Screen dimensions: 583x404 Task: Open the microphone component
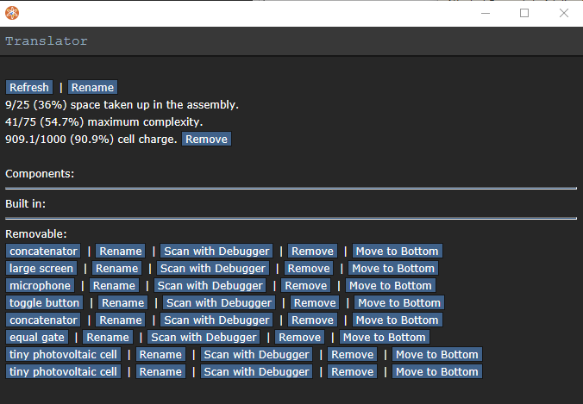pos(40,285)
